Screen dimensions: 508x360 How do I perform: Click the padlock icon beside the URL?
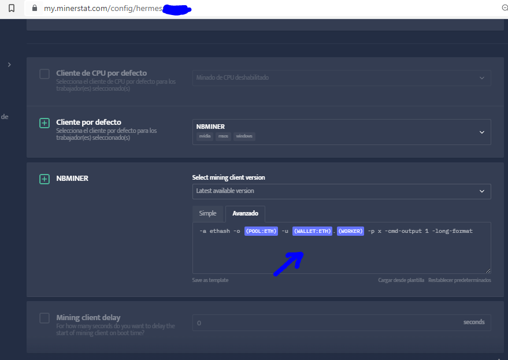tap(34, 9)
